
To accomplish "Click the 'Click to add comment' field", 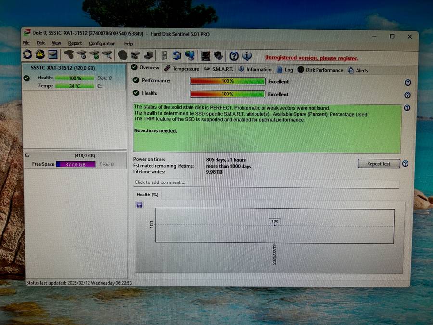I will (x=266, y=182).
